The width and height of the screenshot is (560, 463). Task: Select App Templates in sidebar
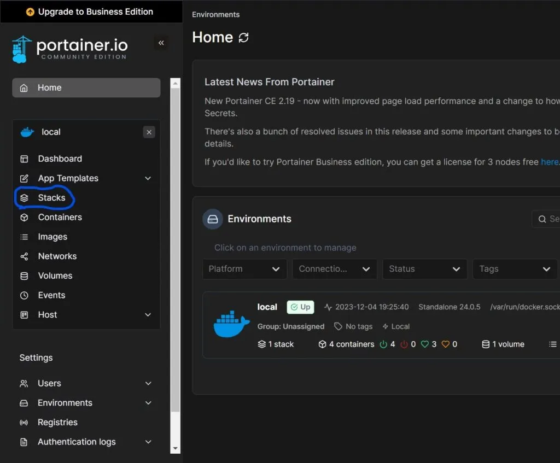click(68, 178)
